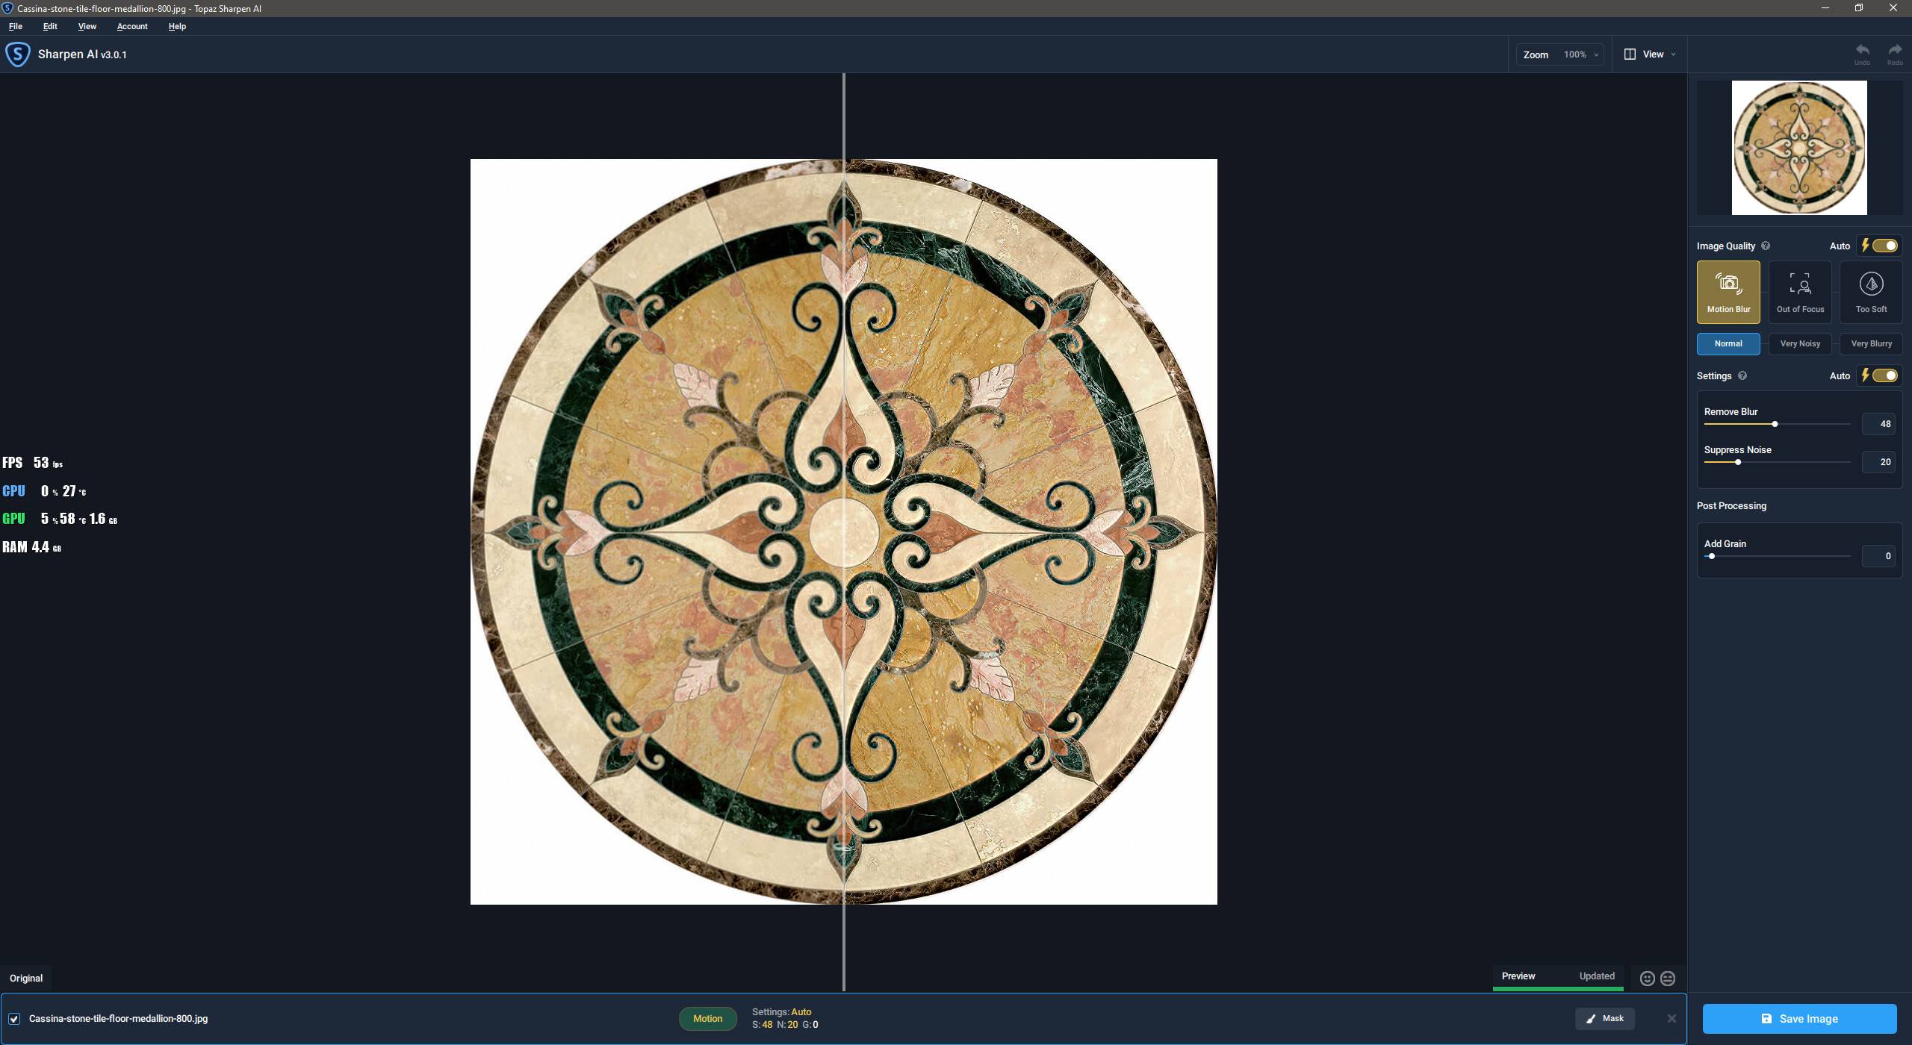Click the neutral face feedback icon
1912x1045 pixels.
pyautogui.click(x=1667, y=978)
